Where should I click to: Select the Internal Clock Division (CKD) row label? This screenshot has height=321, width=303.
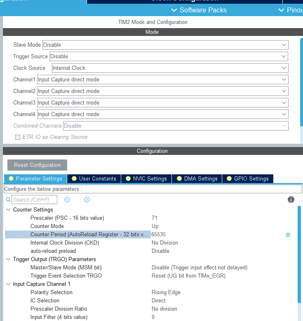[x=65, y=243]
